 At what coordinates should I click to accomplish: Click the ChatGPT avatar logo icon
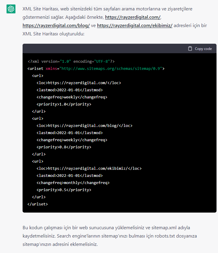pyautogui.click(x=11, y=9)
